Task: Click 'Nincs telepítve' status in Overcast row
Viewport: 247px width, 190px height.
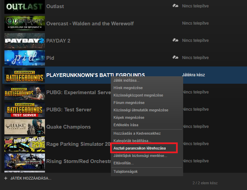Action: click(195, 23)
